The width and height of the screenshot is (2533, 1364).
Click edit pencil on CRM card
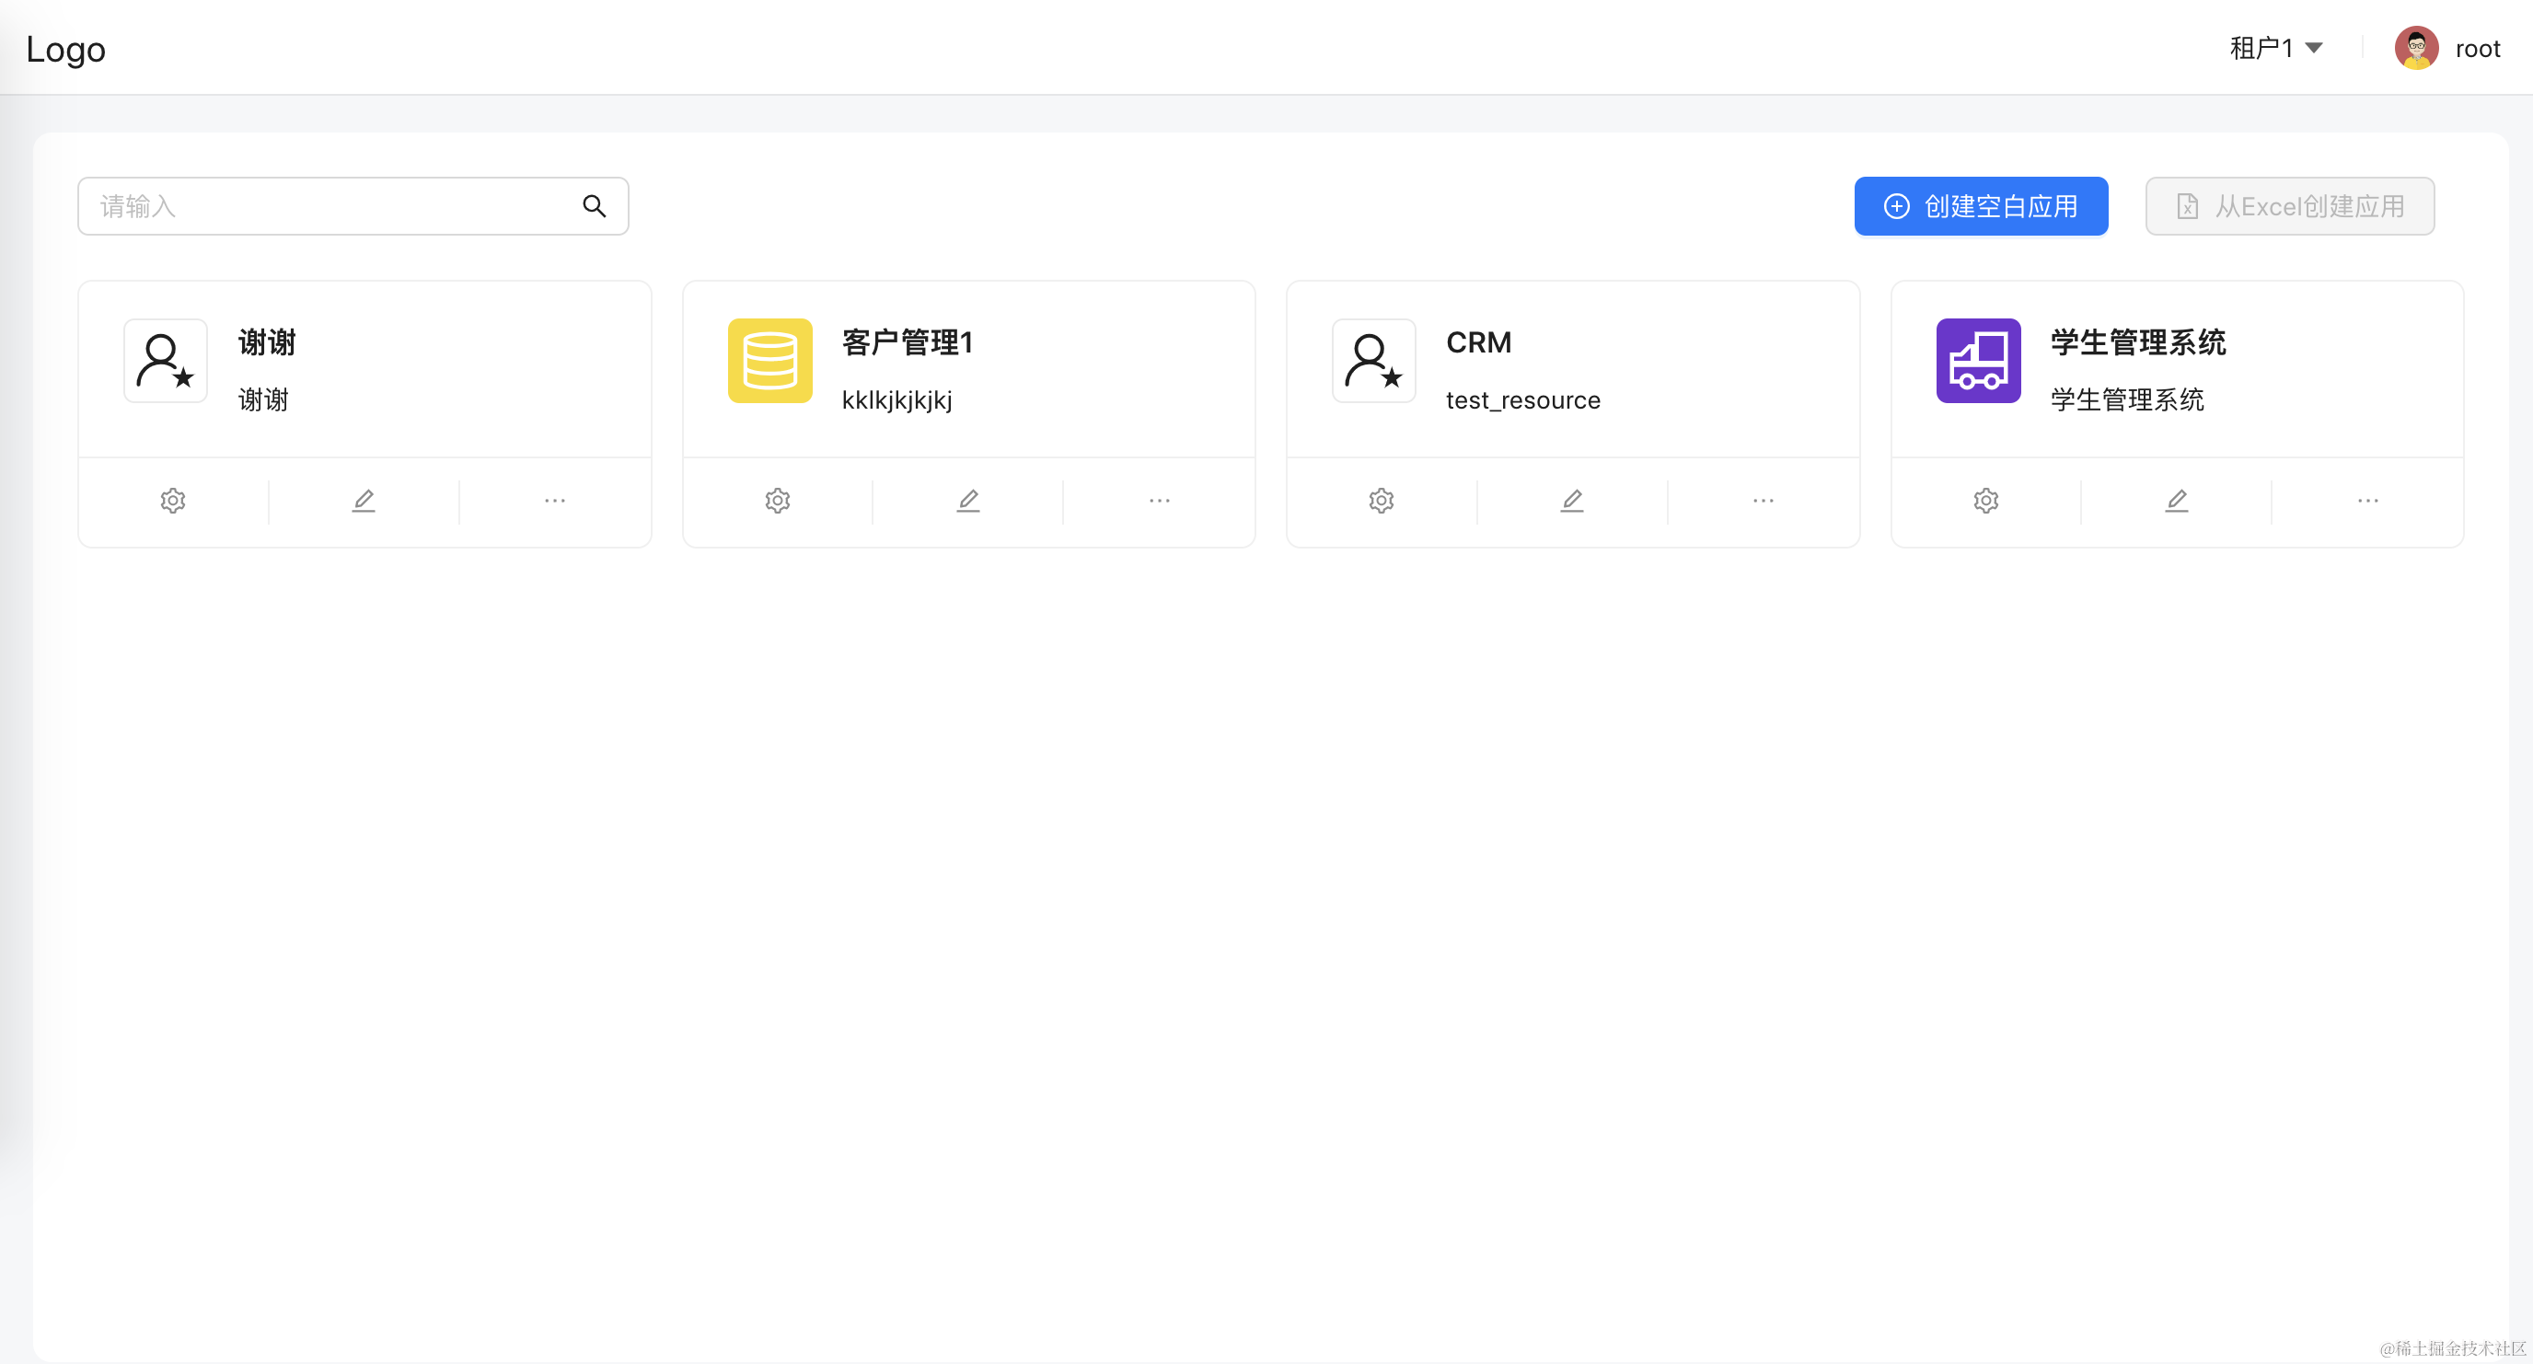point(1571,501)
